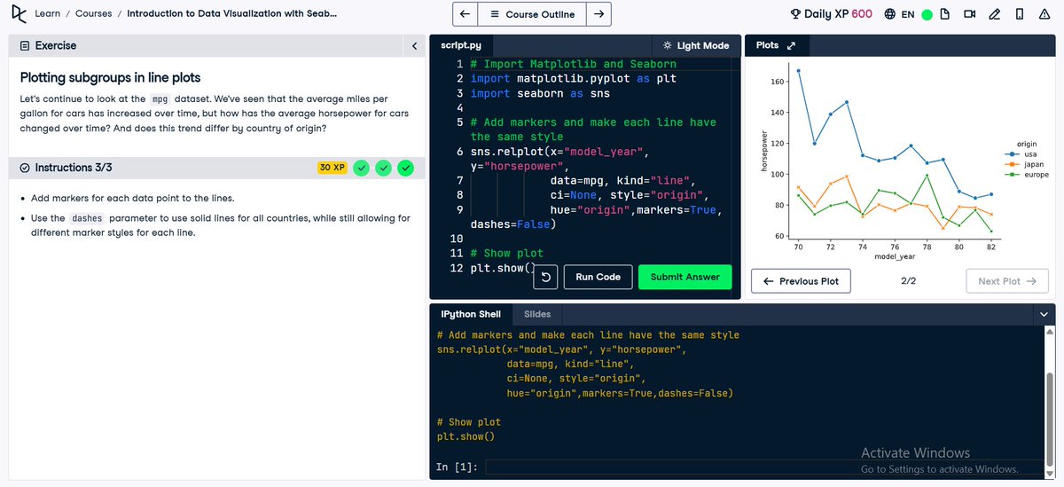Screen dimensions: 1064x487
Task: Click the Courses breadcrumb link
Action: [93, 14]
